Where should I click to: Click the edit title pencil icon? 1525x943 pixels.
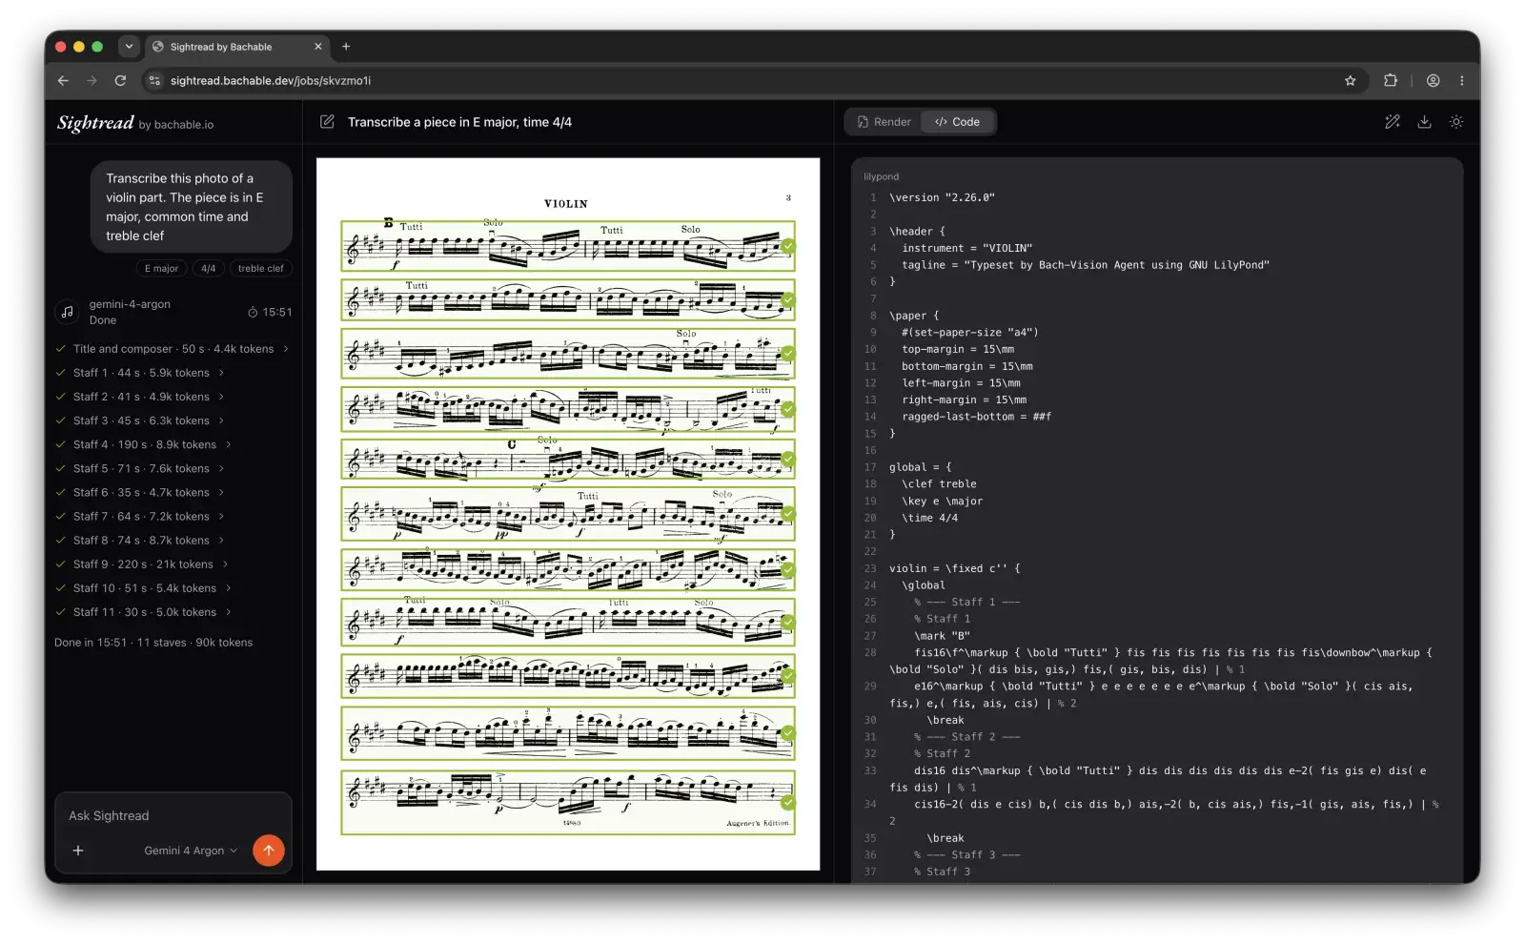(327, 122)
